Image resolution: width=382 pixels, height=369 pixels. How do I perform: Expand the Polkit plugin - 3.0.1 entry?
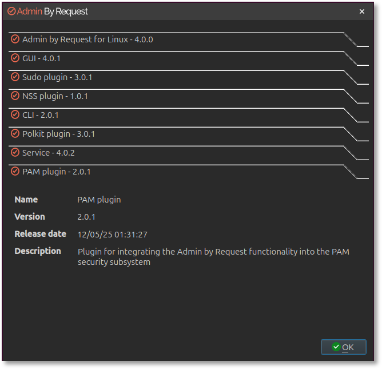pyautogui.click(x=58, y=134)
